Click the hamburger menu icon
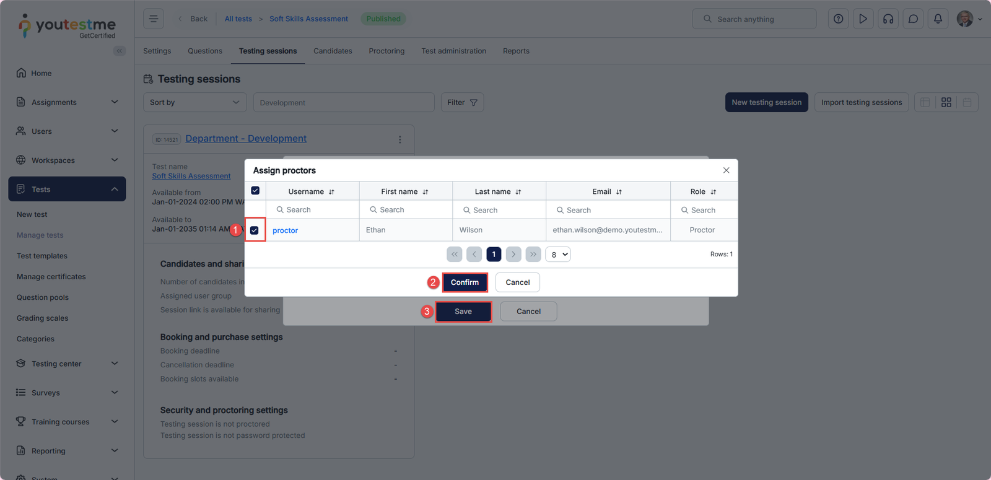The width and height of the screenshot is (991, 480). 154,19
